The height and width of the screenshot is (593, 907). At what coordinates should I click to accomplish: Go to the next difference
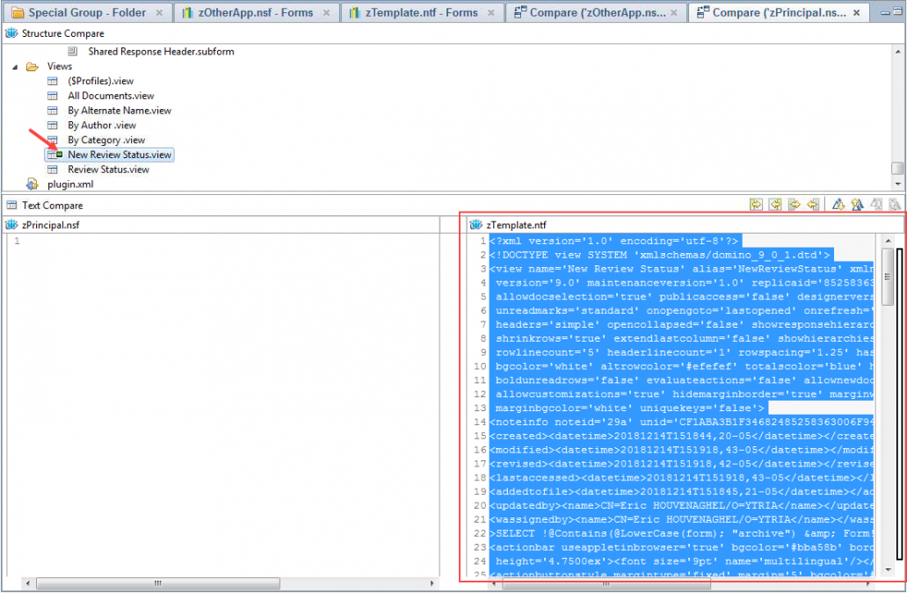838,204
